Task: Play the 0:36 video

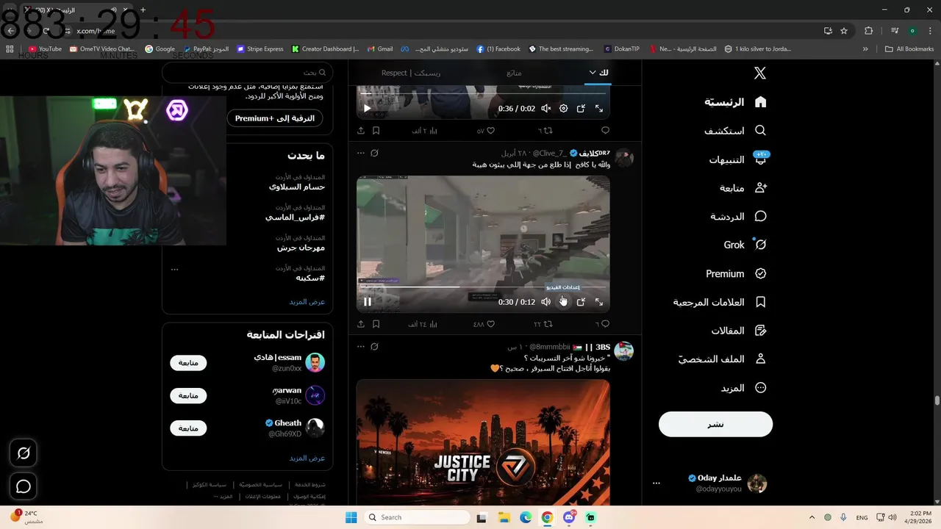Action: pos(368,108)
